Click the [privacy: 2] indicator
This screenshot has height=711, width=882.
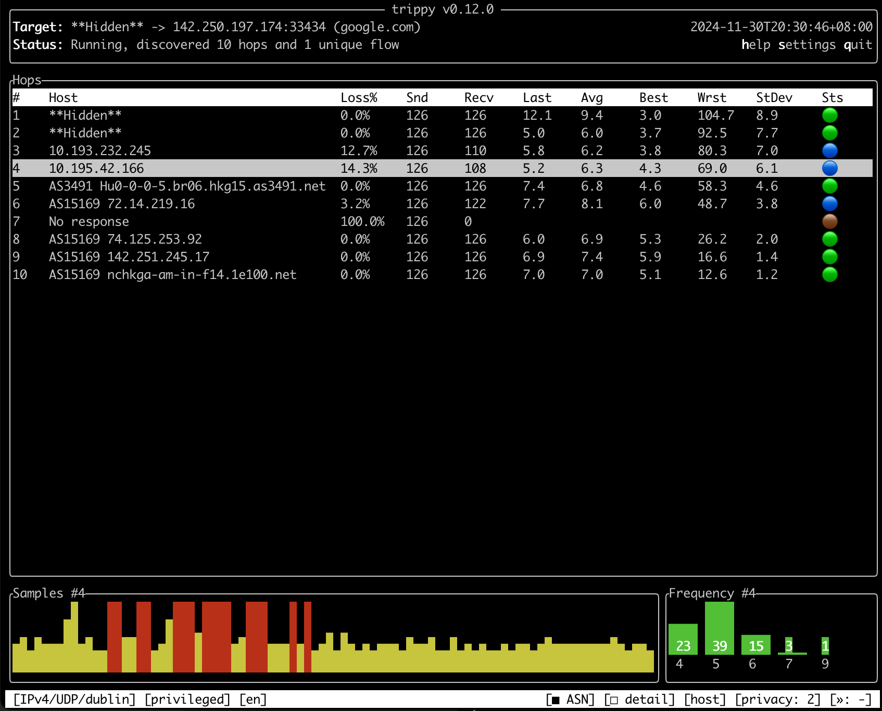click(x=778, y=699)
